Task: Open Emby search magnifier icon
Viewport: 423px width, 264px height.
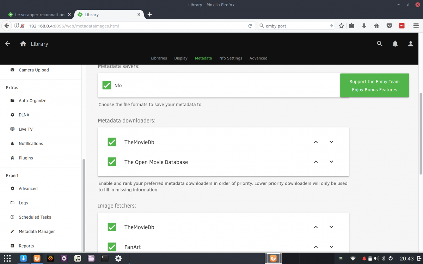Action: 380,44
